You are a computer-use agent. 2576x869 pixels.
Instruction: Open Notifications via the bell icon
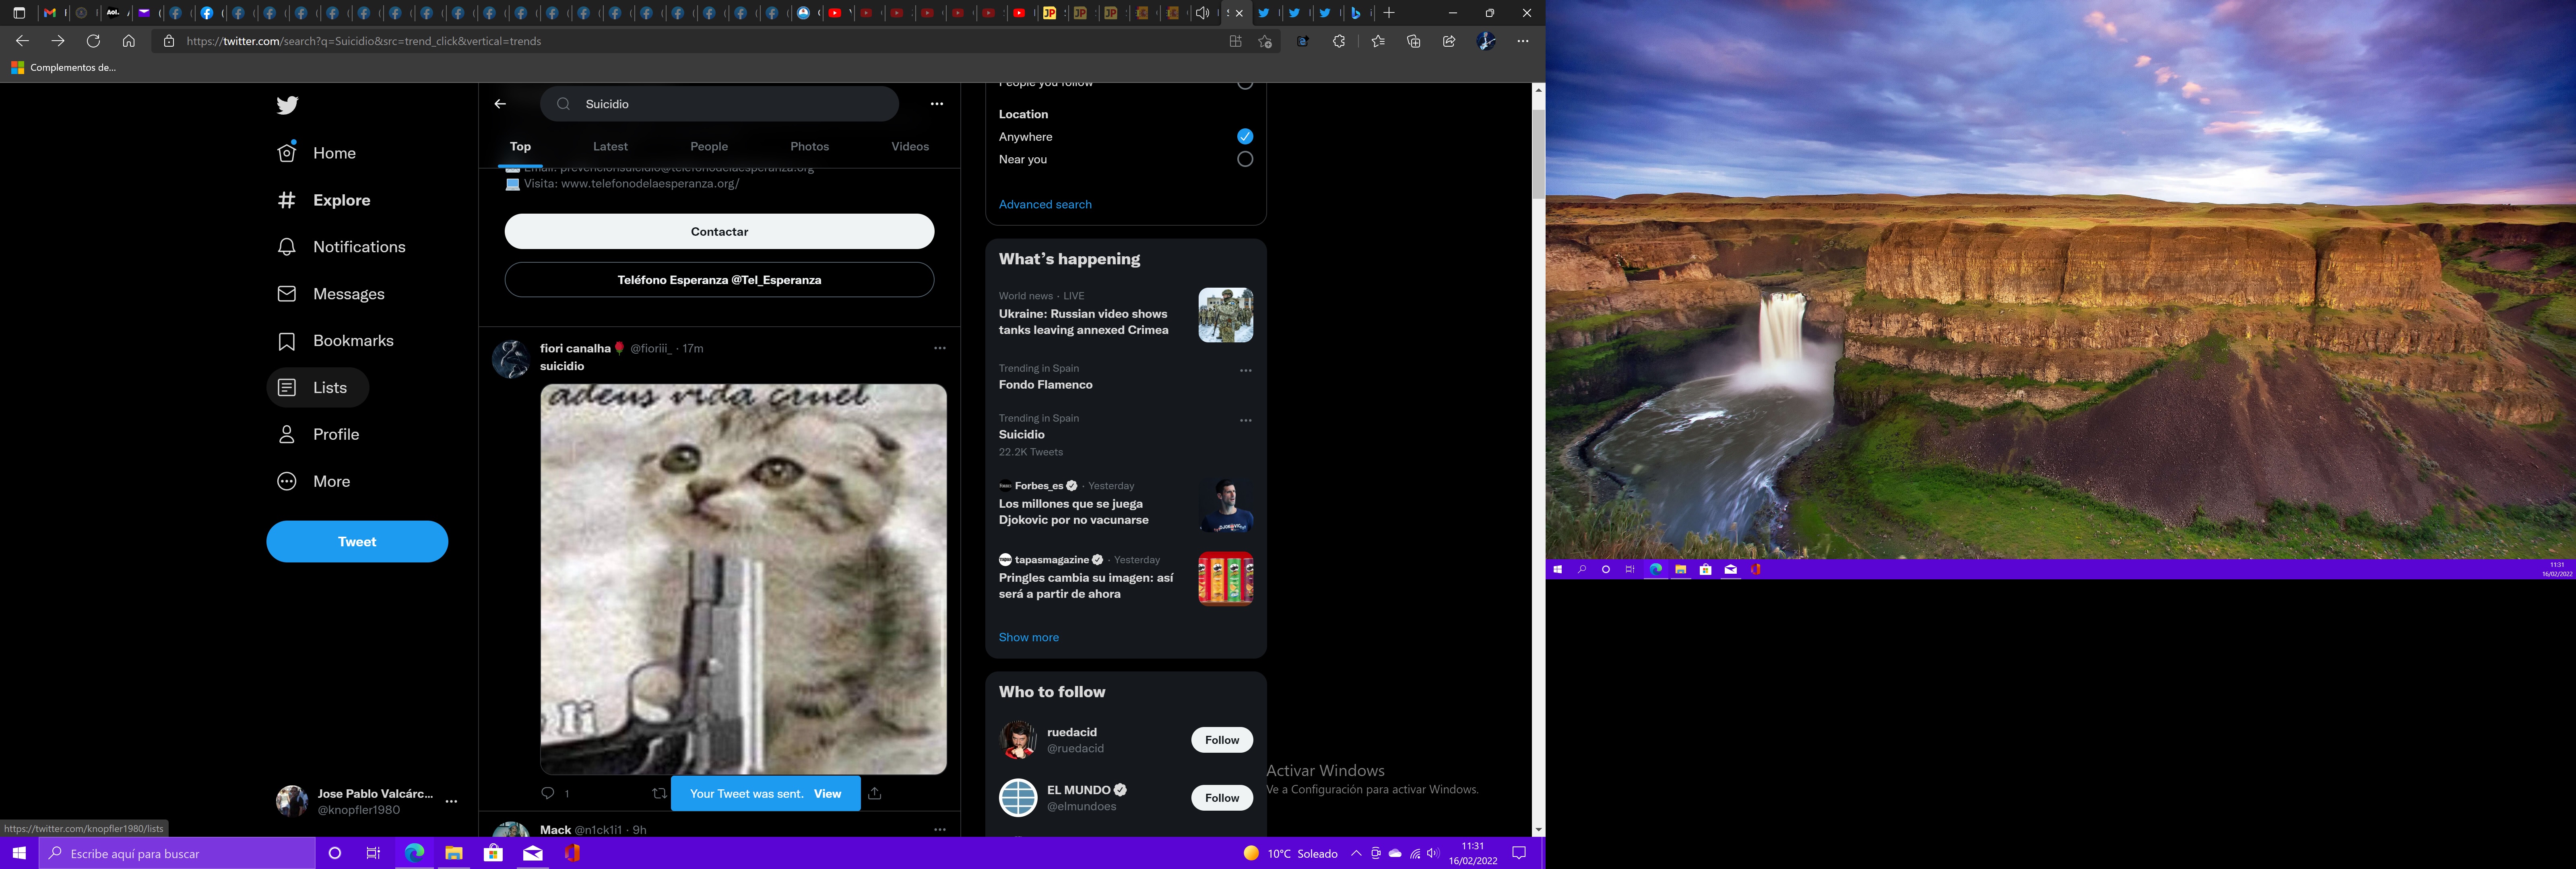coord(287,247)
